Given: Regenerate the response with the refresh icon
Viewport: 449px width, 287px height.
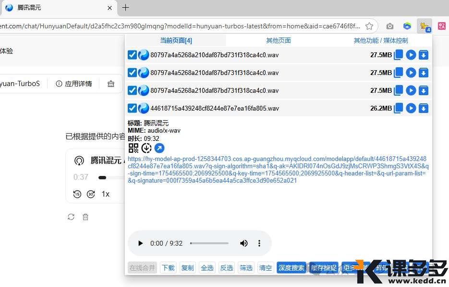Looking at the screenshot, I should [x=71, y=217].
